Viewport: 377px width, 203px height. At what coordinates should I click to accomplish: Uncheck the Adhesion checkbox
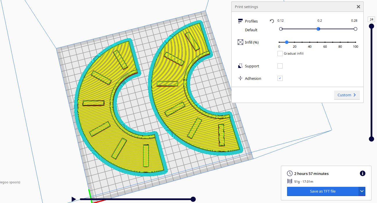[x=280, y=78]
